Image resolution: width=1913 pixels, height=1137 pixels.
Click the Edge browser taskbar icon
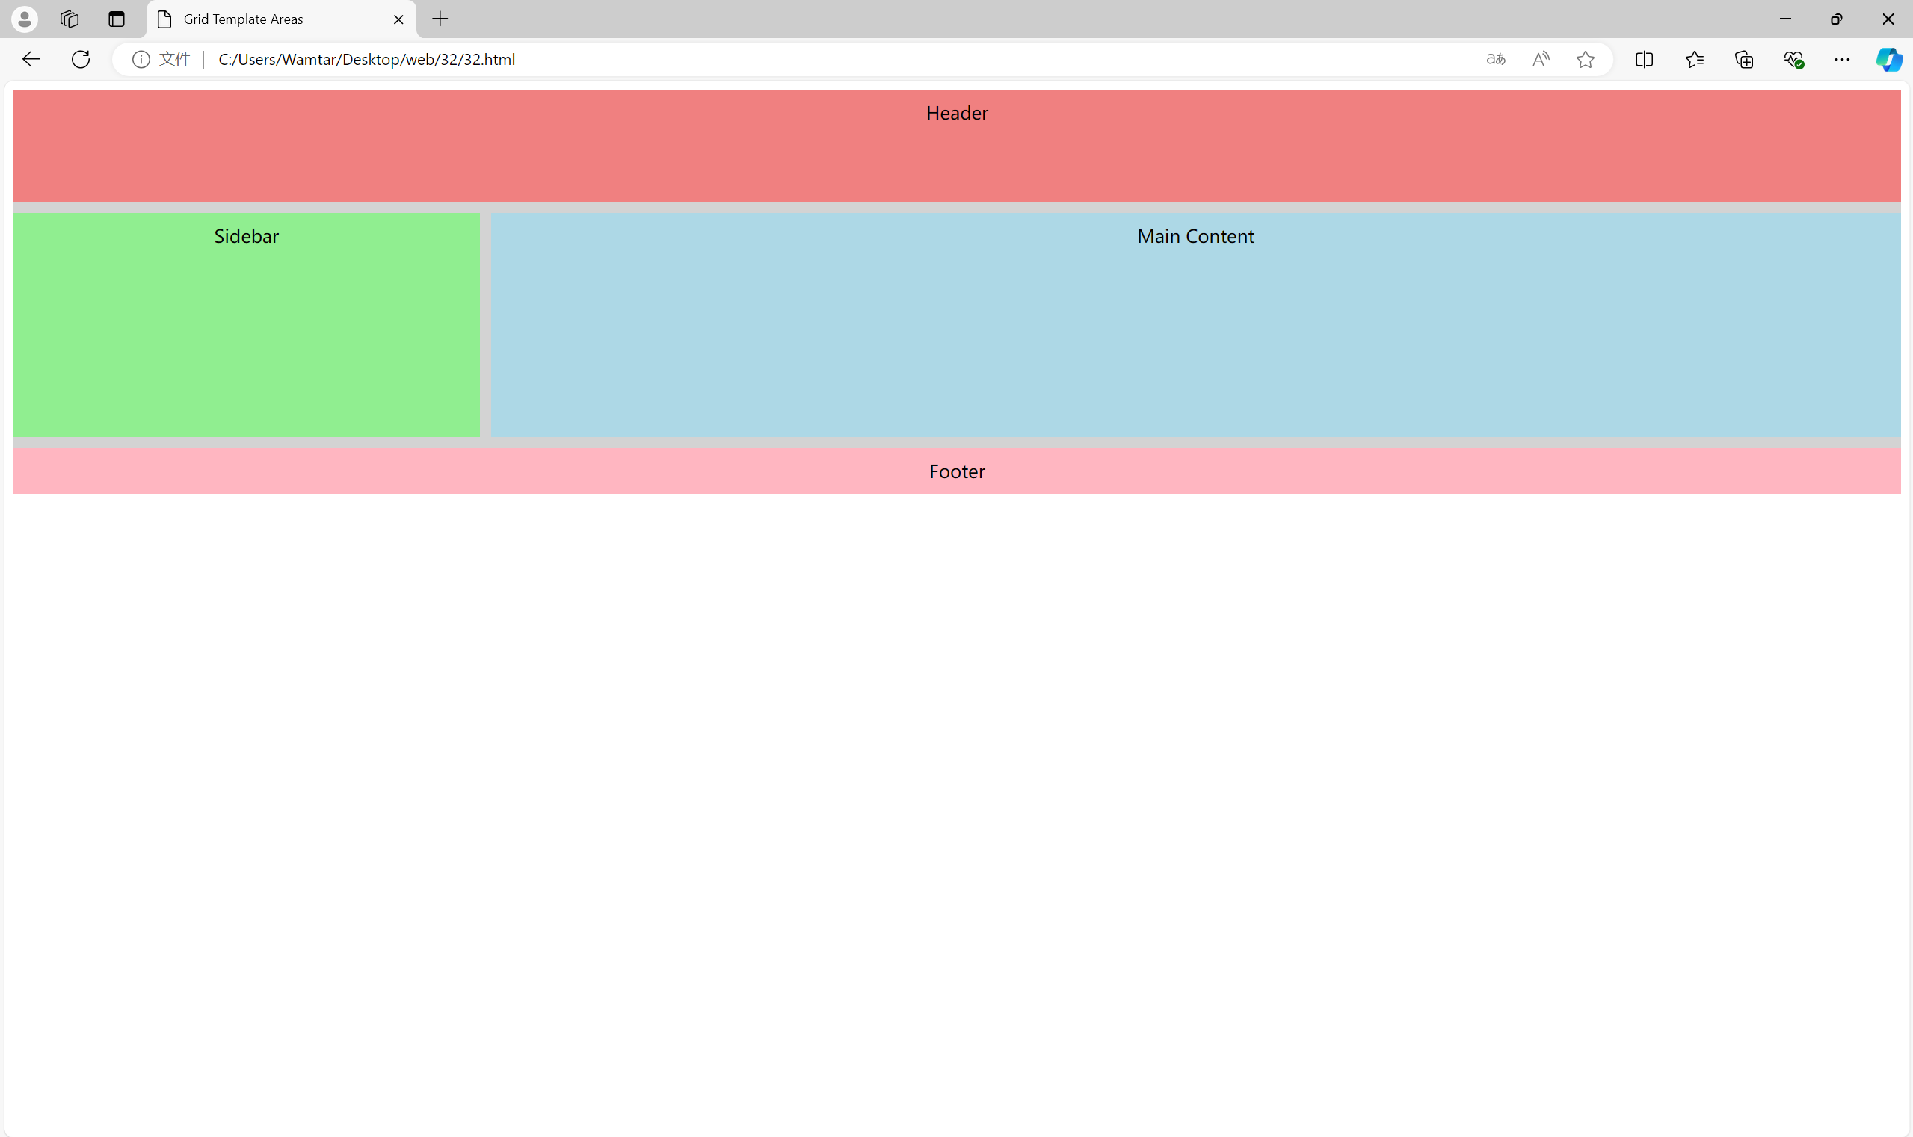pyautogui.click(x=1888, y=60)
